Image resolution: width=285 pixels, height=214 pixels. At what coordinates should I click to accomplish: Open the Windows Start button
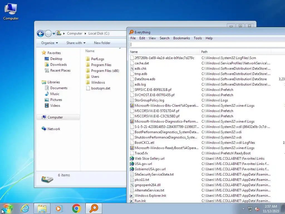[x=8, y=208]
